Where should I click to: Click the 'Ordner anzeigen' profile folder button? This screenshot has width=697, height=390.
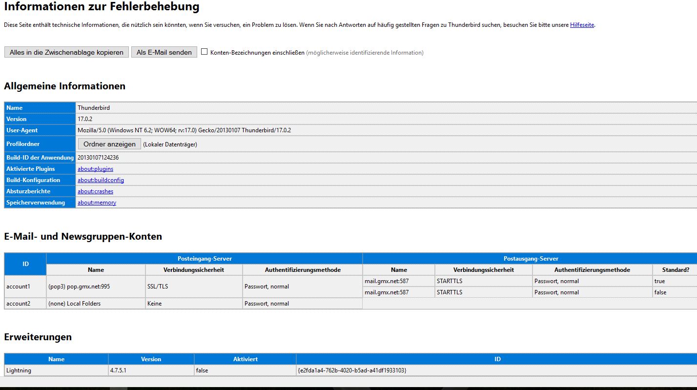coord(109,144)
